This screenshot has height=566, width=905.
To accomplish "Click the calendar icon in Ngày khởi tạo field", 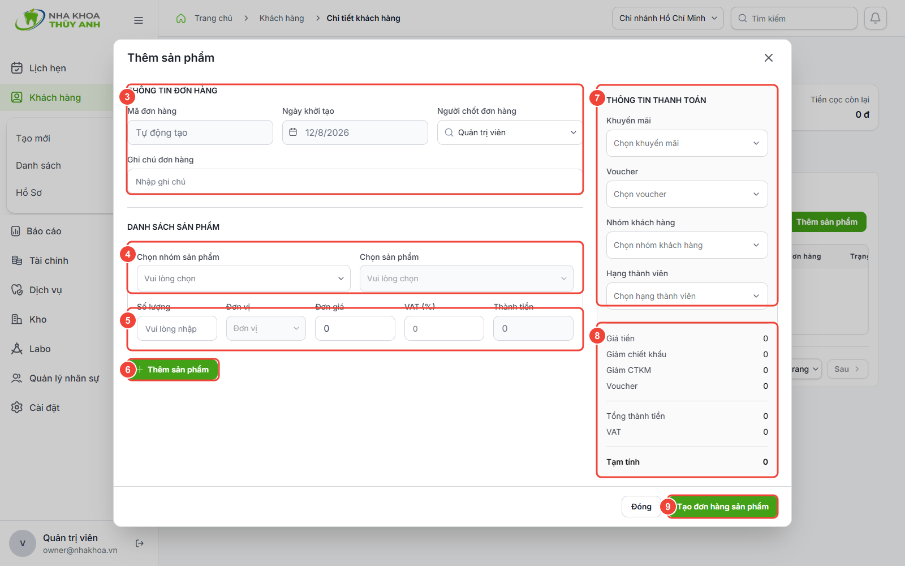I will point(293,132).
